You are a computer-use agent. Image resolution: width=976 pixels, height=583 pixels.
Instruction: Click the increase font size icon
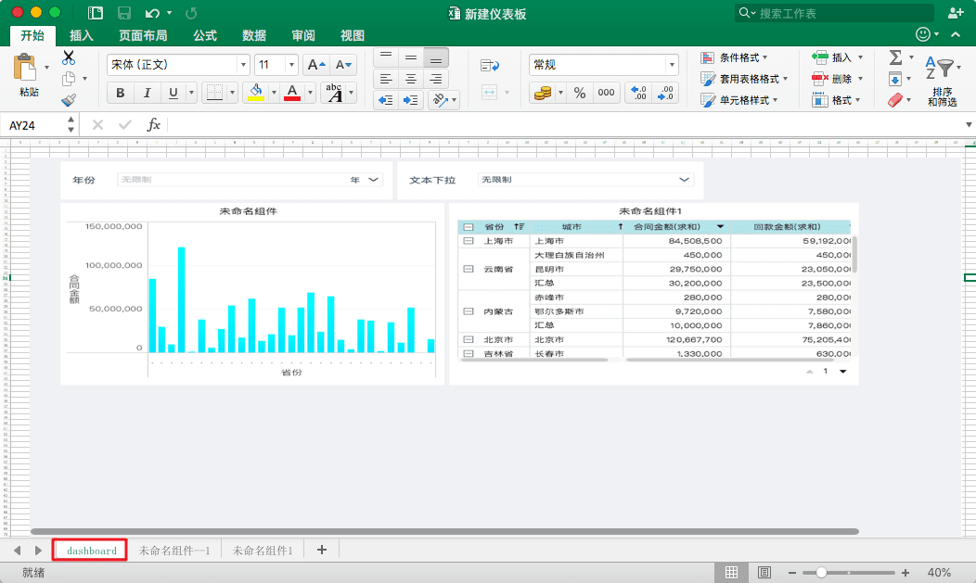click(315, 65)
